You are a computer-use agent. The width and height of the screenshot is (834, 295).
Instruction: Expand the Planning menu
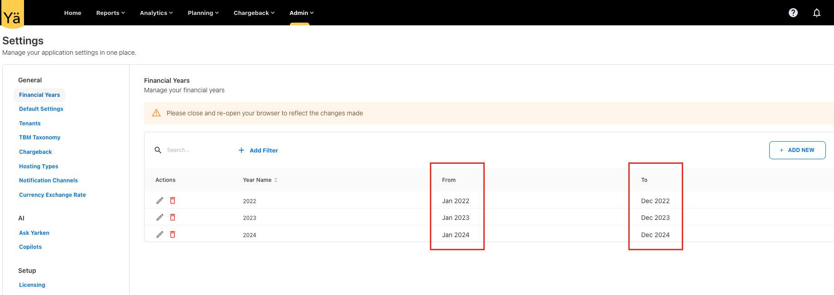(x=203, y=13)
